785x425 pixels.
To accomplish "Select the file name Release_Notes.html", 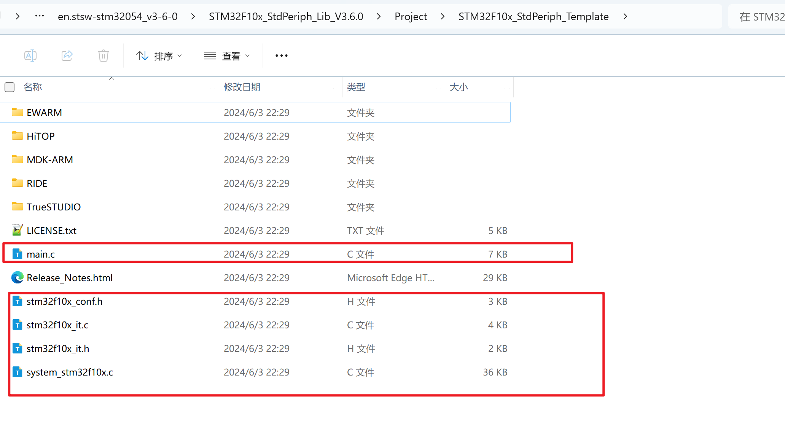I will [70, 278].
